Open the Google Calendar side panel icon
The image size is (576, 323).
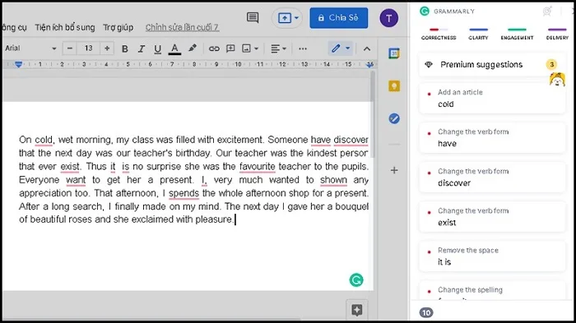[x=394, y=53]
